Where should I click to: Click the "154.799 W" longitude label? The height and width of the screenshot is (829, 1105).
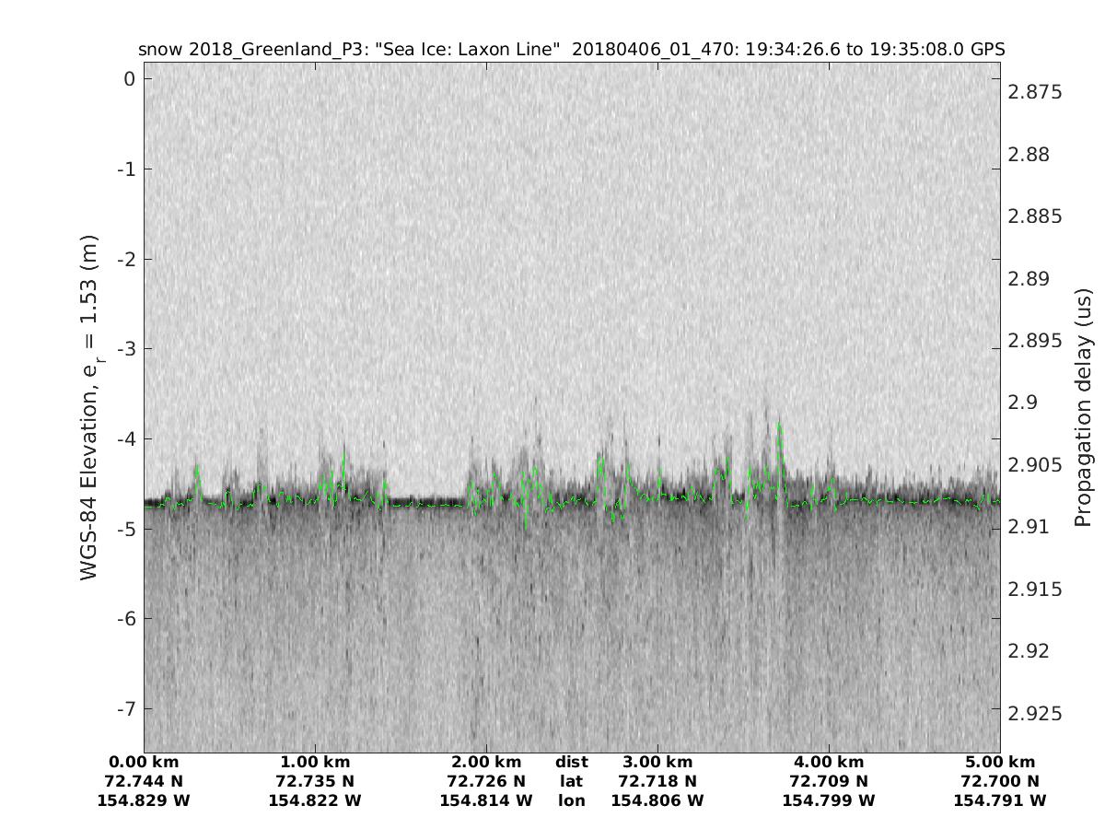(829, 801)
